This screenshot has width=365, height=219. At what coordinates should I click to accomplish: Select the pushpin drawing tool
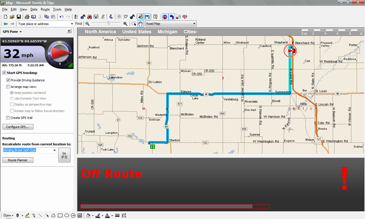point(17,215)
